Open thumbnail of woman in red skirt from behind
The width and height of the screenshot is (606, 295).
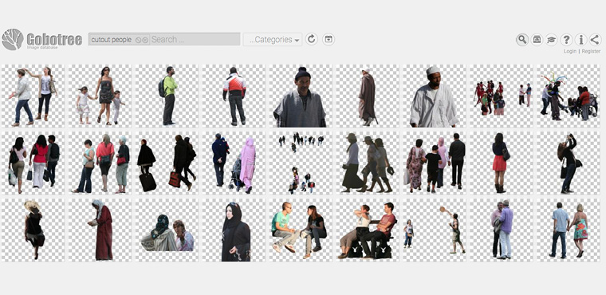(x=502, y=163)
